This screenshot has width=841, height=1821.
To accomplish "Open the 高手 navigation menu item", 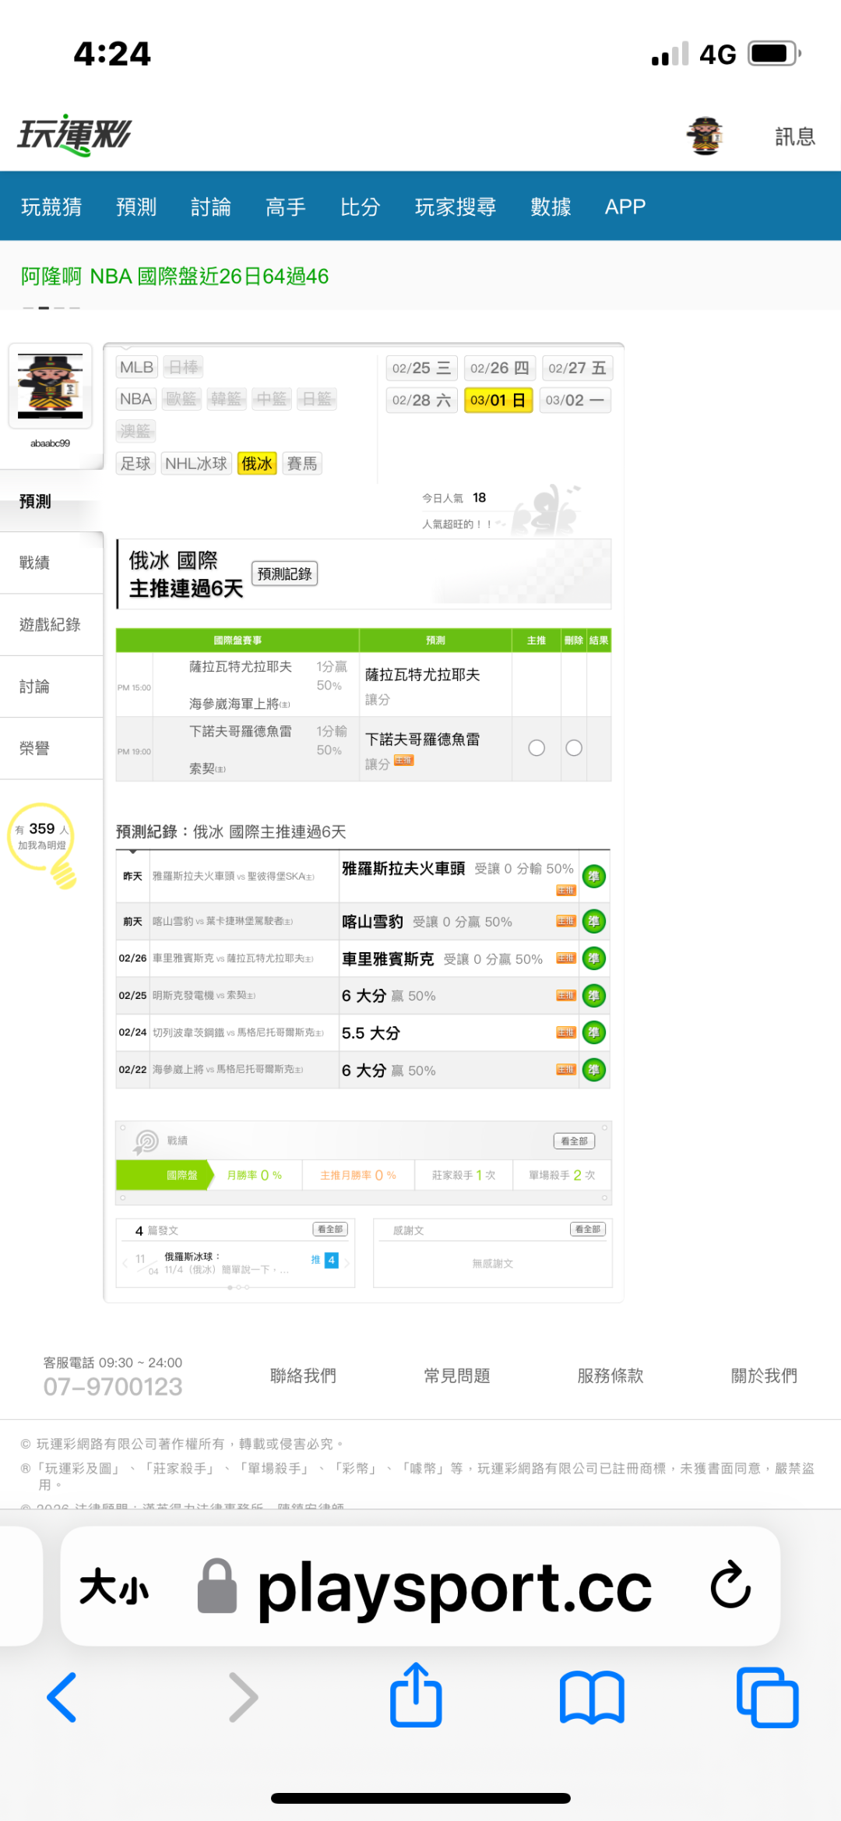I will pyautogui.click(x=285, y=206).
